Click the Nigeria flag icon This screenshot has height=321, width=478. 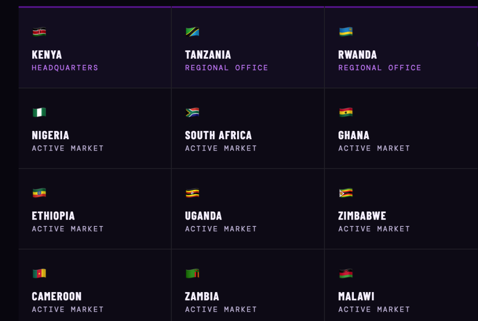(39, 112)
